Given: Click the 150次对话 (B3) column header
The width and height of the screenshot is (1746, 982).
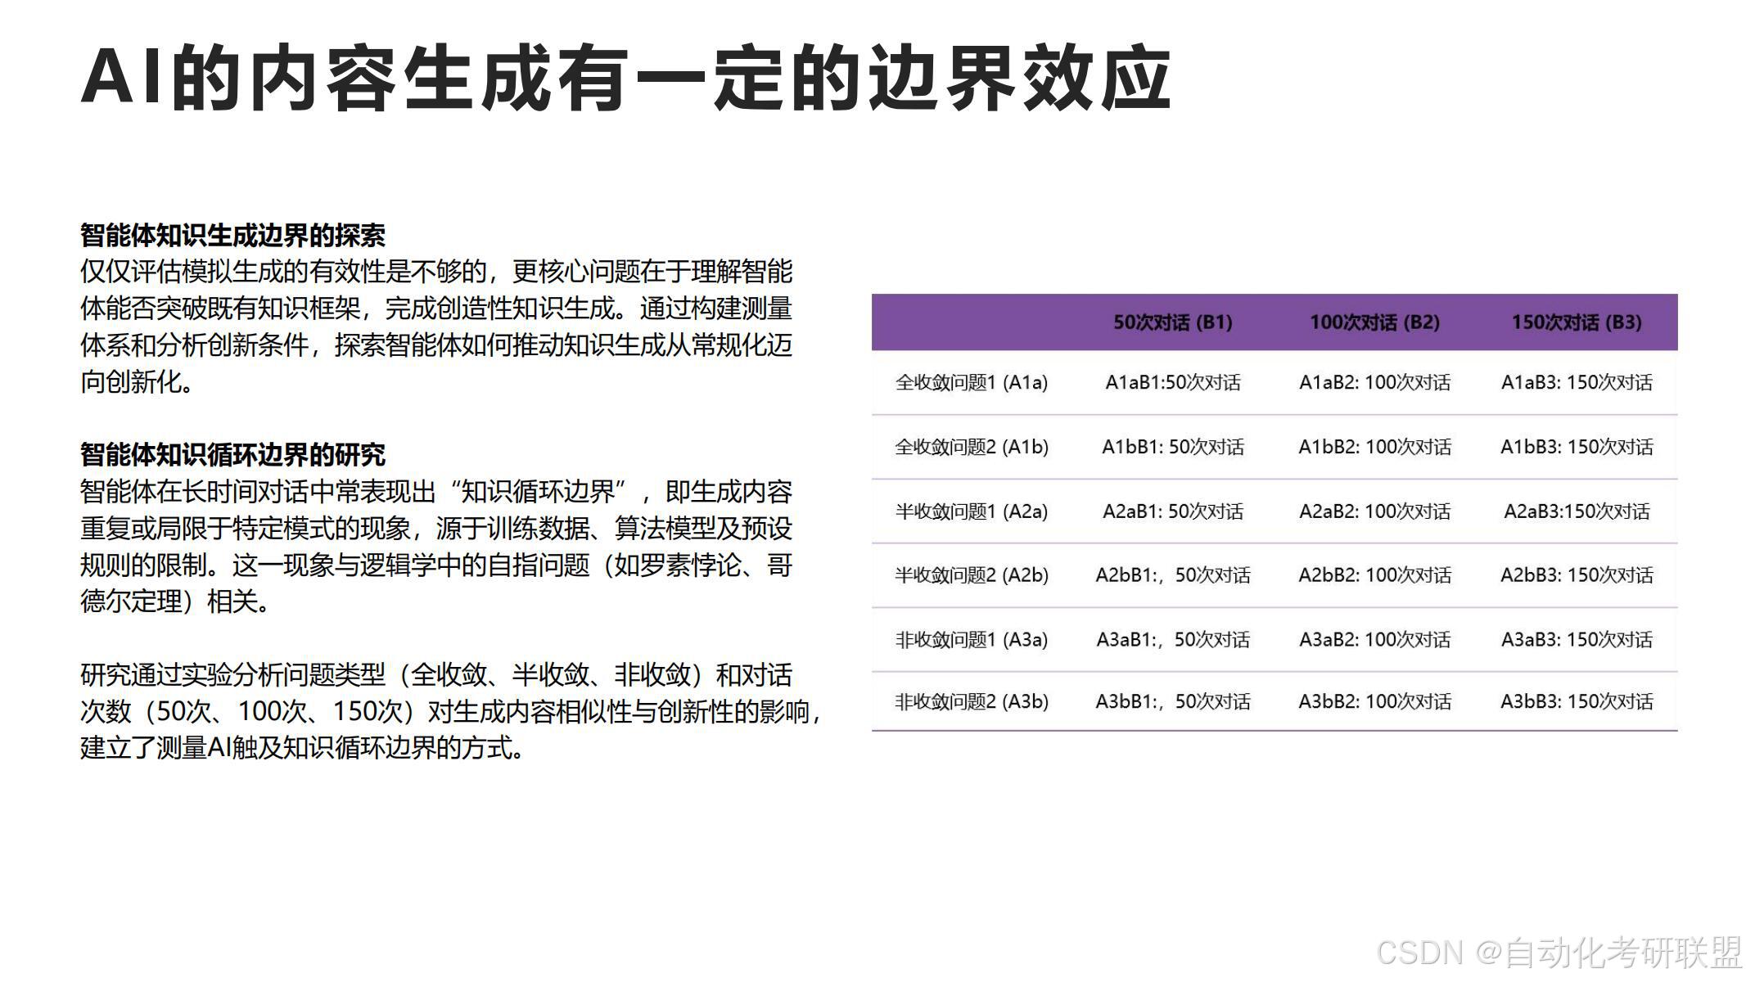Looking at the screenshot, I should (1577, 322).
